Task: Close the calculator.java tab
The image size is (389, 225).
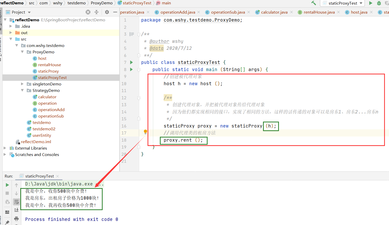Action: 291,12
